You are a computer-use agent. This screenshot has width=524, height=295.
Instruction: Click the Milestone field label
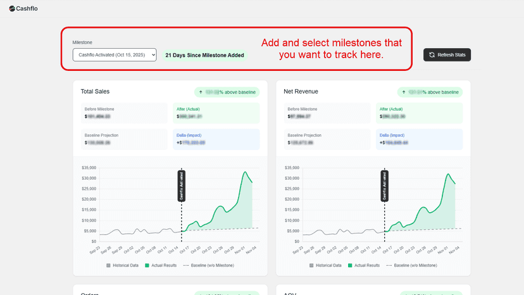click(x=82, y=42)
